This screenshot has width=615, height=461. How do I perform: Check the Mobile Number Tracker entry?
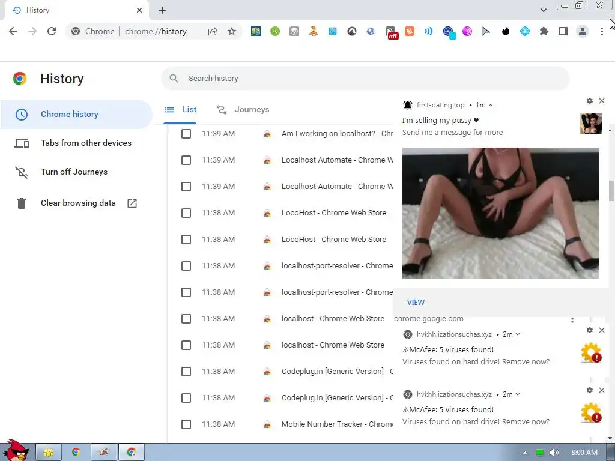tap(186, 424)
